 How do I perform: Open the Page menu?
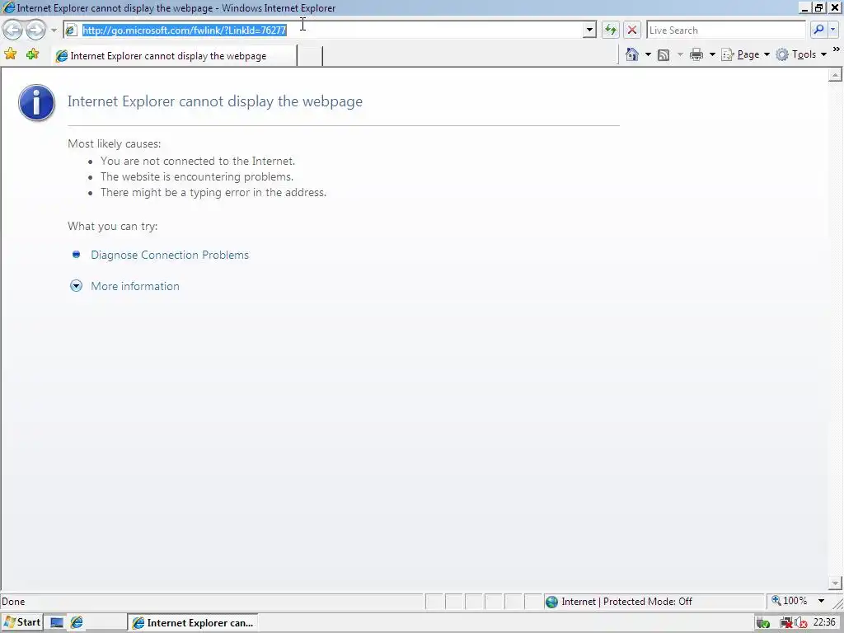coord(745,54)
